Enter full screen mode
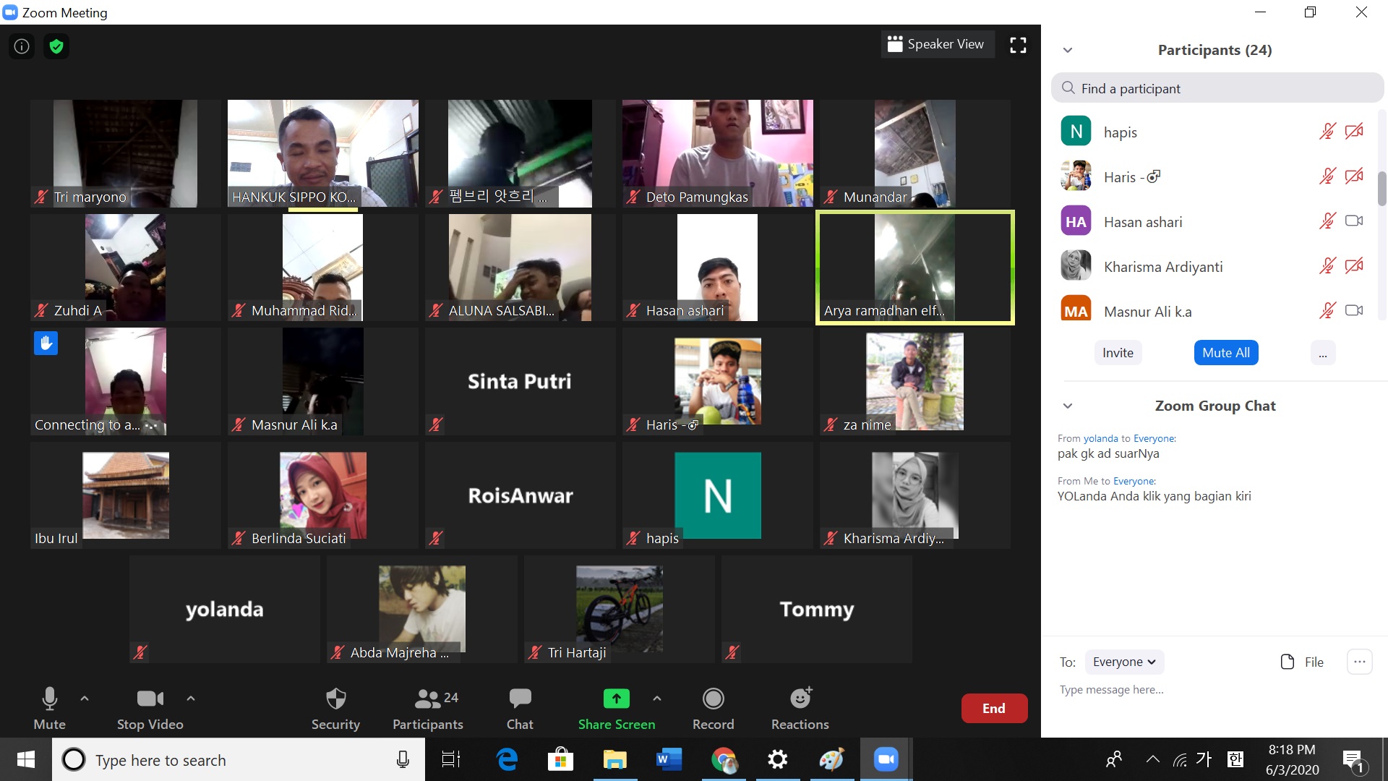The height and width of the screenshot is (781, 1388). (1018, 46)
